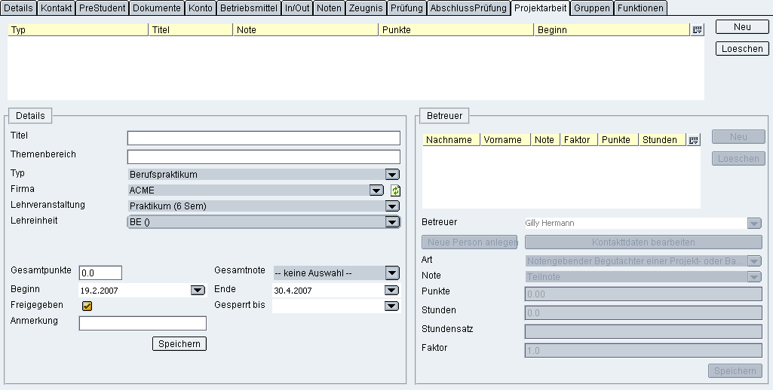Click the column picker icon in the top table

tap(697, 30)
